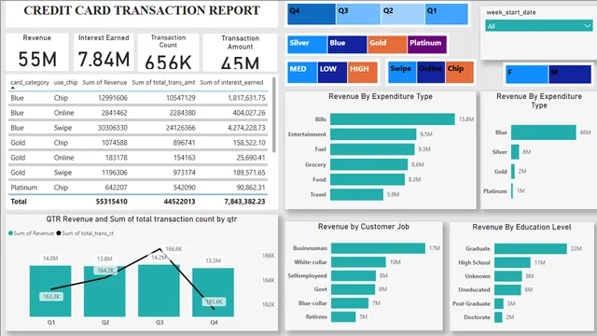Select the Uneducated revenue bar
This screenshot has height=336, width=597.
(507, 289)
